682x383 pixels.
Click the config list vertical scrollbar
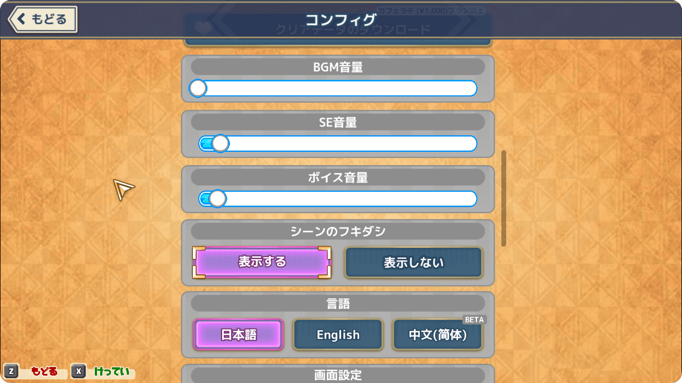point(504,198)
